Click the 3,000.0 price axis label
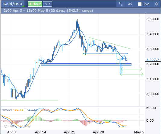The height and width of the screenshot is (134, 161). tap(153, 94)
